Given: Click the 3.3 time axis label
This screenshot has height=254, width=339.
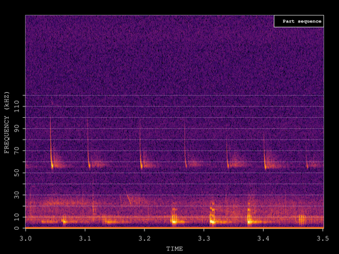Looking at the screenshot, I should (x=204, y=238).
